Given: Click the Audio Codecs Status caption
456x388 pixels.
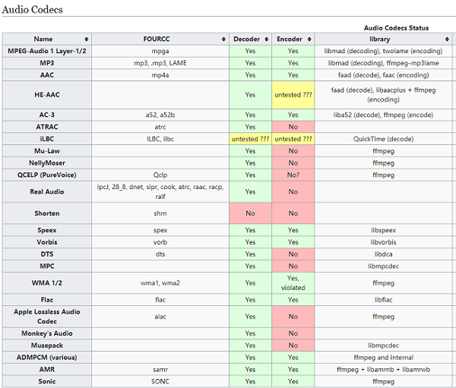Looking at the screenshot, I should pyautogui.click(x=396, y=28).
